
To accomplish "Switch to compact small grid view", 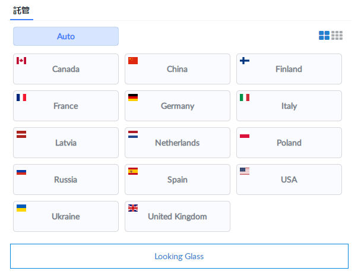I will pyautogui.click(x=337, y=36).
